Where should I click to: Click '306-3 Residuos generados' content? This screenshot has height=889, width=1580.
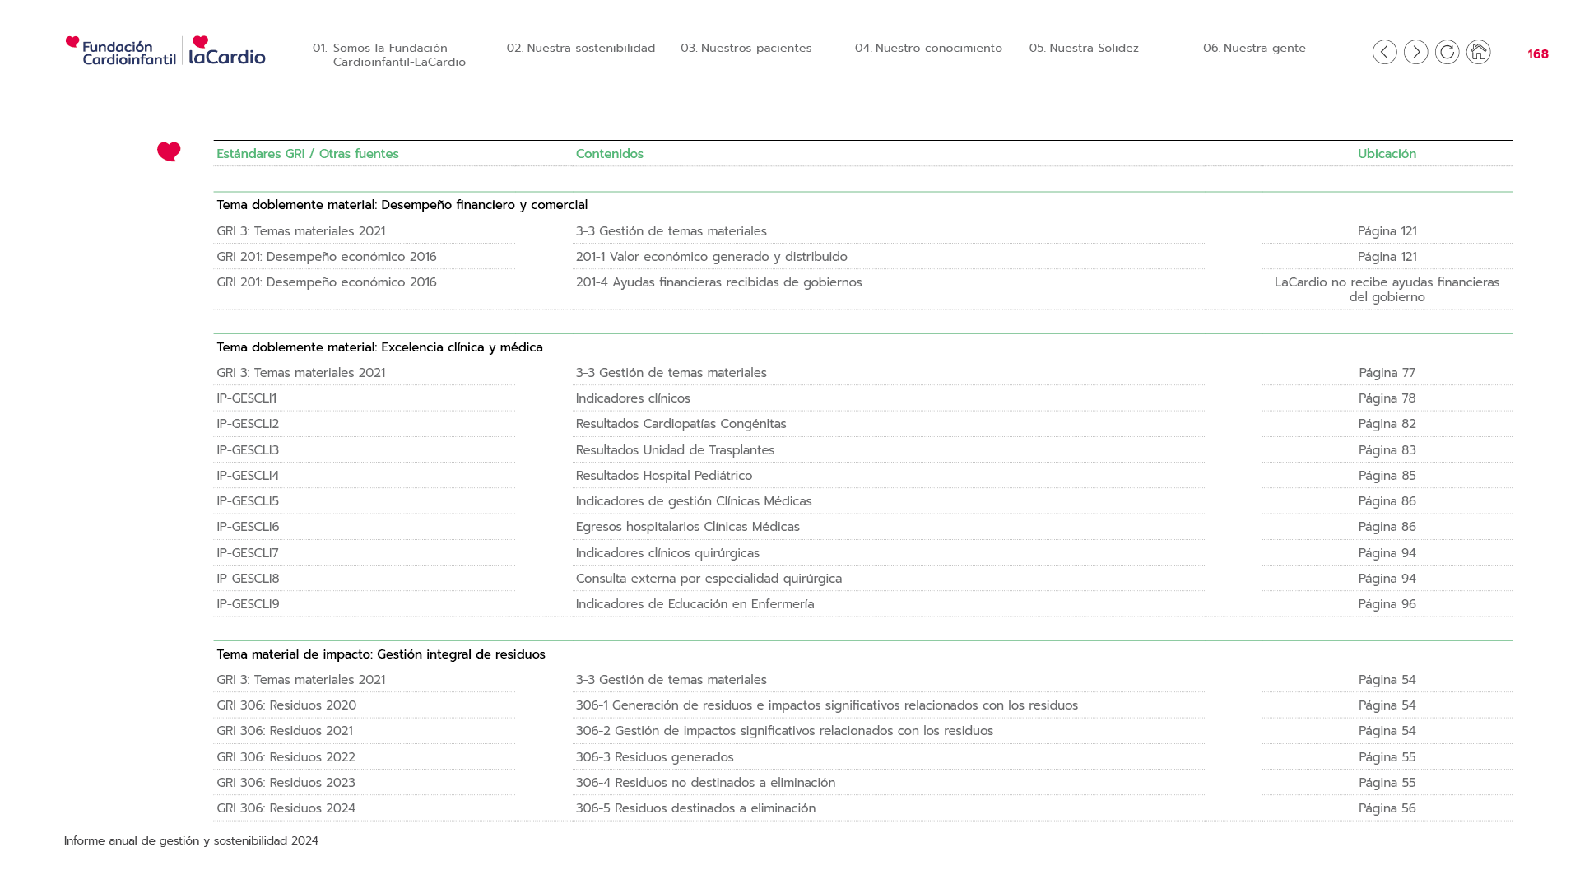[654, 757]
